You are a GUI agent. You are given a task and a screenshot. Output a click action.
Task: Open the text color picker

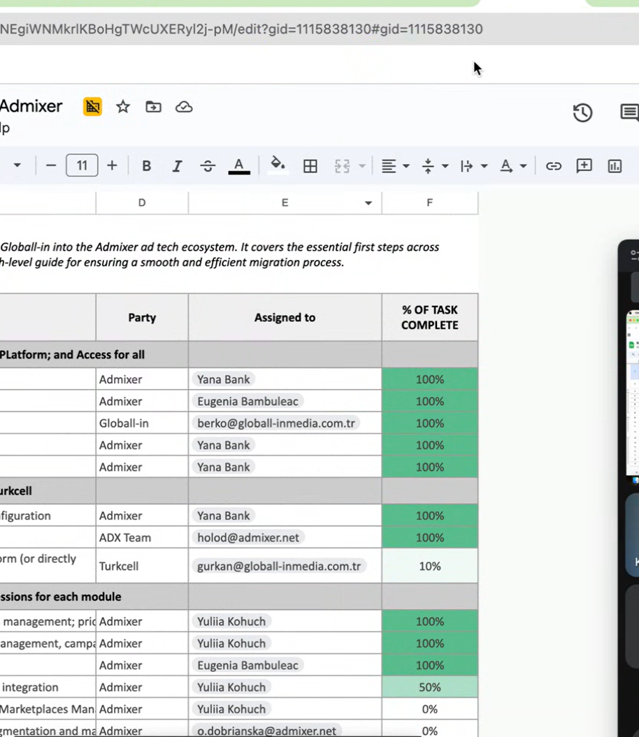click(x=239, y=166)
